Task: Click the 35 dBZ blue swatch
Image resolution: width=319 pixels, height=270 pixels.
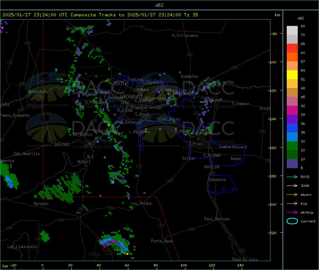Action: [x=292, y=128]
